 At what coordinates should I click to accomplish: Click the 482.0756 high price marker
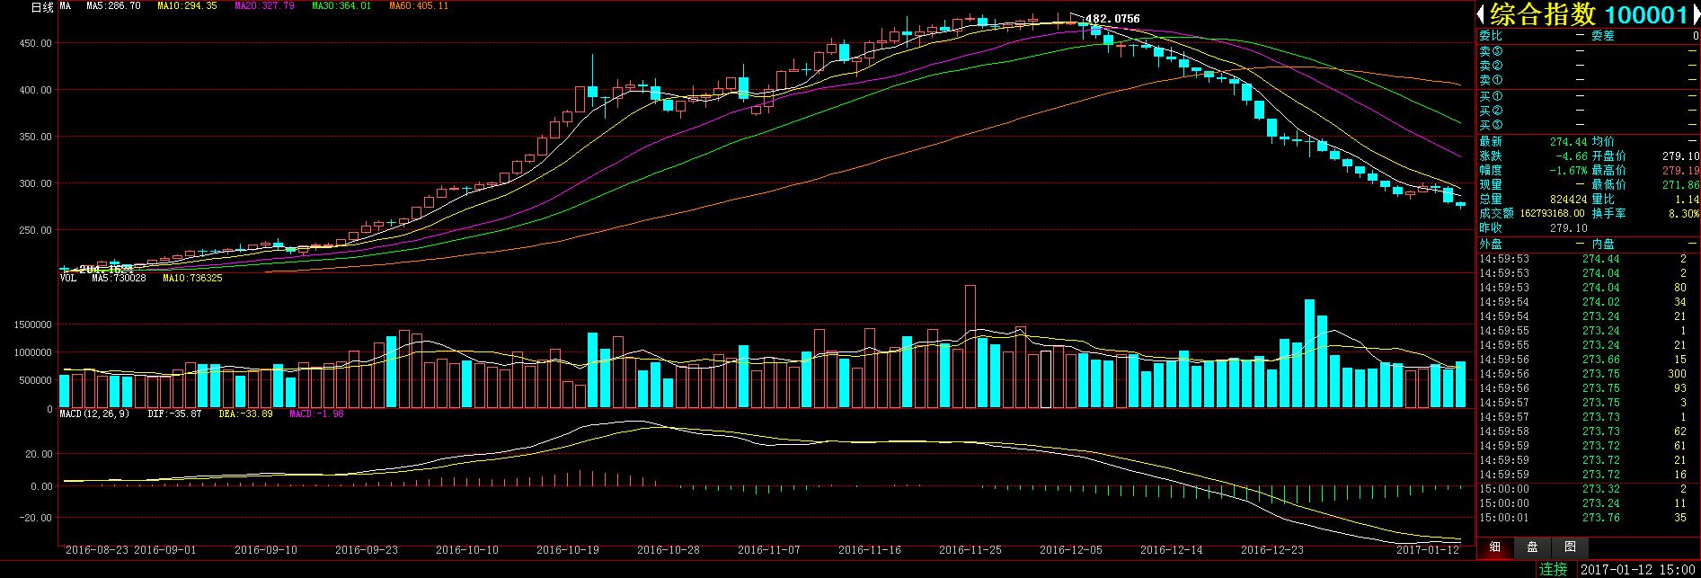1112,19
